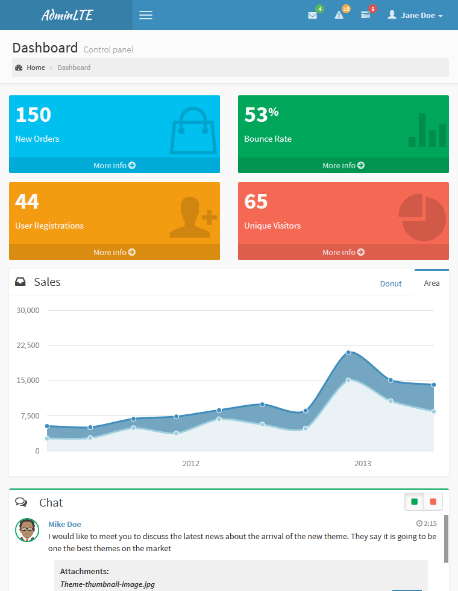Set chat status with red square button
The width and height of the screenshot is (458, 591).
pos(433,502)
